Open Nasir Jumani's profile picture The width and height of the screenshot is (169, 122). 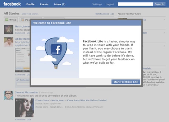pos(8,30)
